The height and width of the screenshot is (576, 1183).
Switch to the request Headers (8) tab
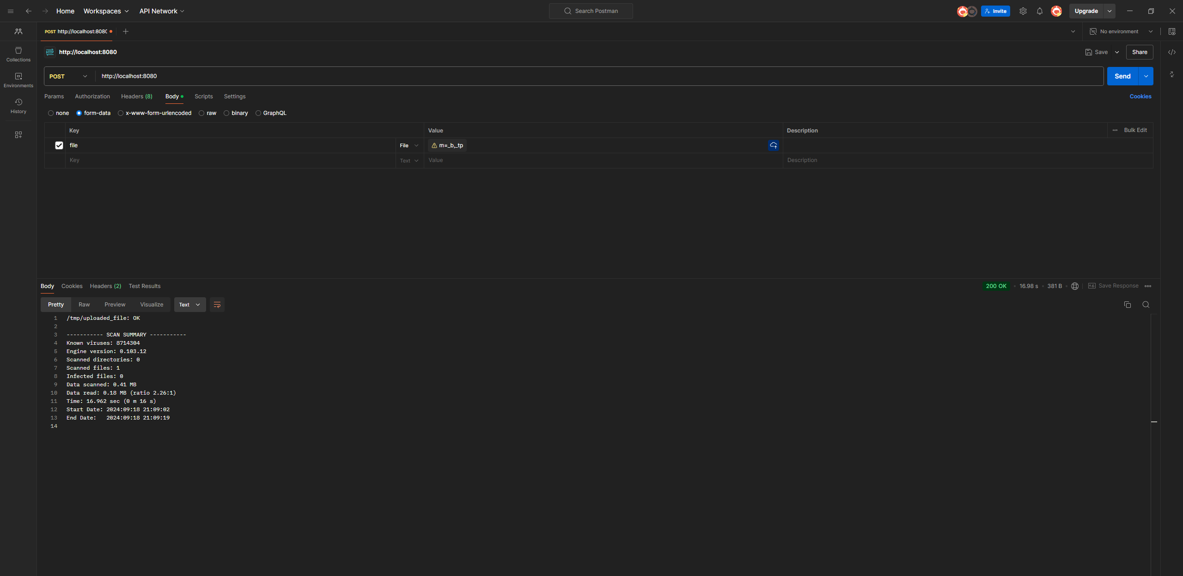point(137,96)
